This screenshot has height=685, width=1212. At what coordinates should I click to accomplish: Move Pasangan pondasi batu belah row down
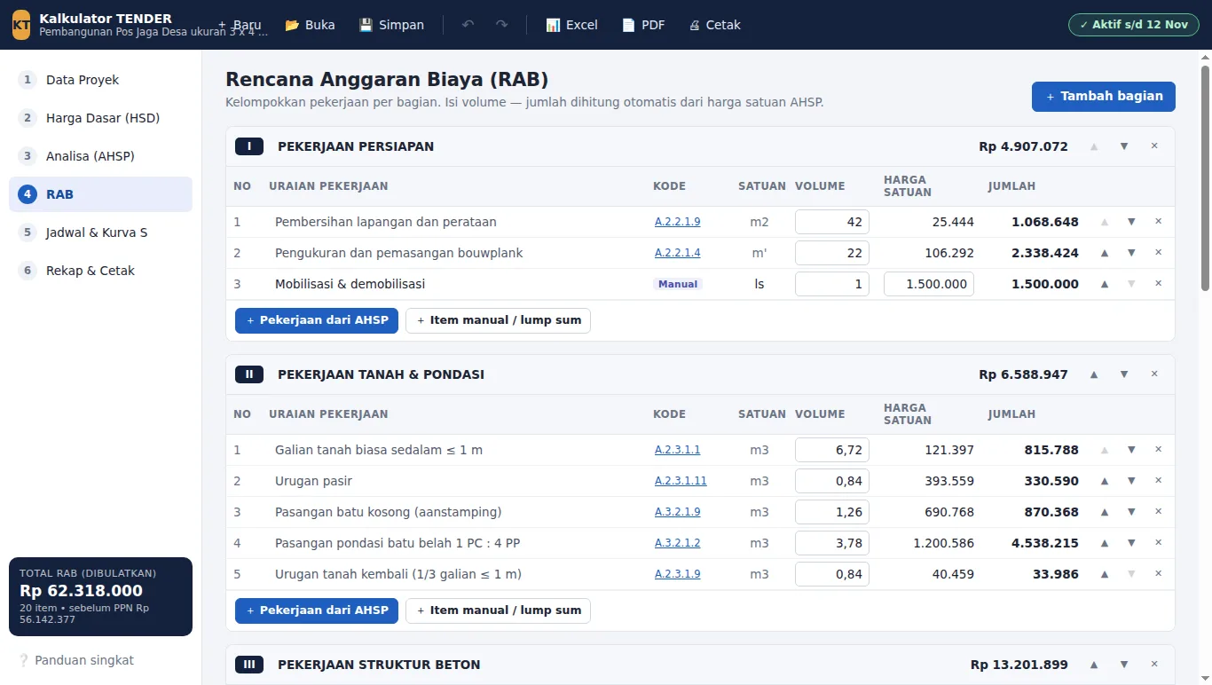pyautogui.click(x=1131, y=543)
